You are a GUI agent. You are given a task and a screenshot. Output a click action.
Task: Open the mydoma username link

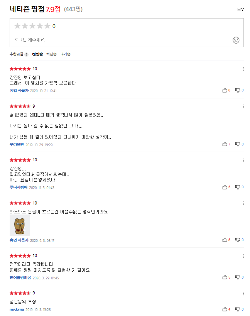(17, 309)
